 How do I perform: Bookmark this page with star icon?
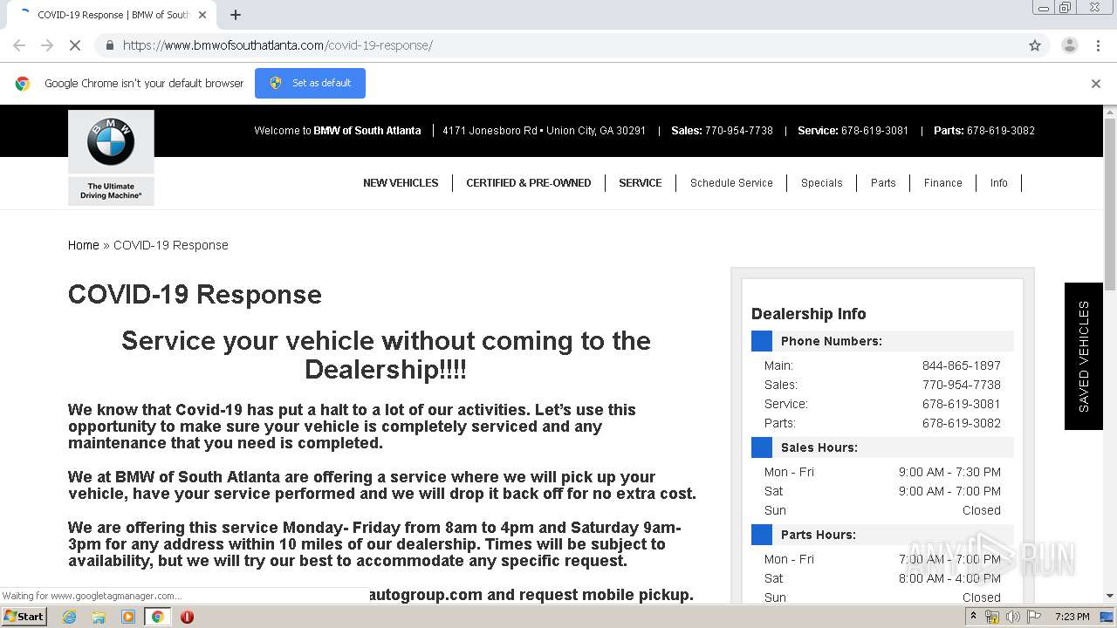coord(1035,45)
